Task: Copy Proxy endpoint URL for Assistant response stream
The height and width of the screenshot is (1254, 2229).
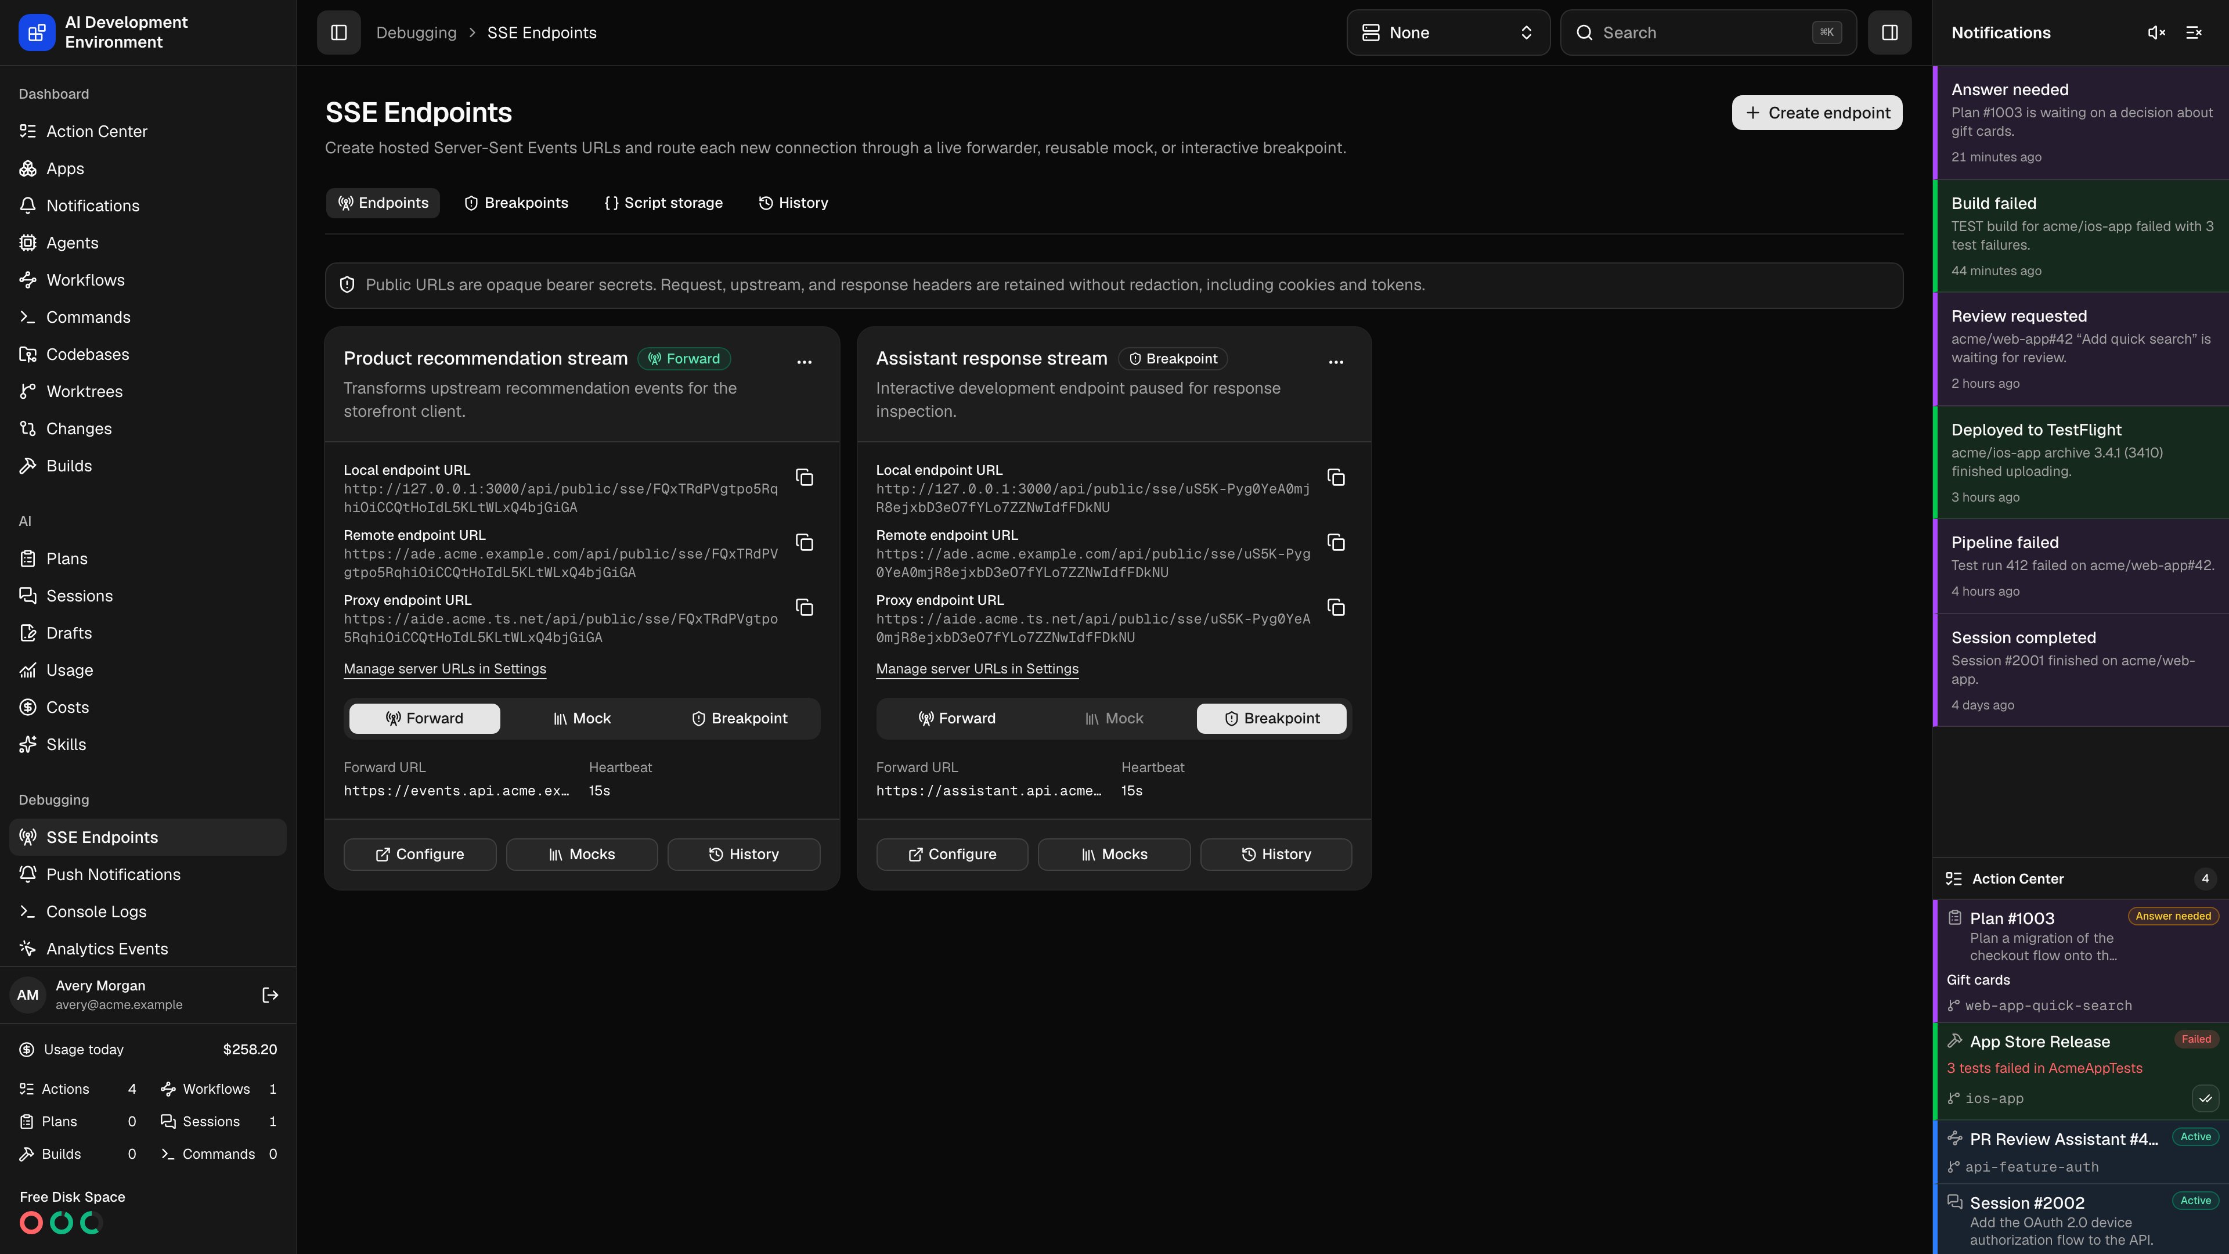Action: tap(1336, 607)
